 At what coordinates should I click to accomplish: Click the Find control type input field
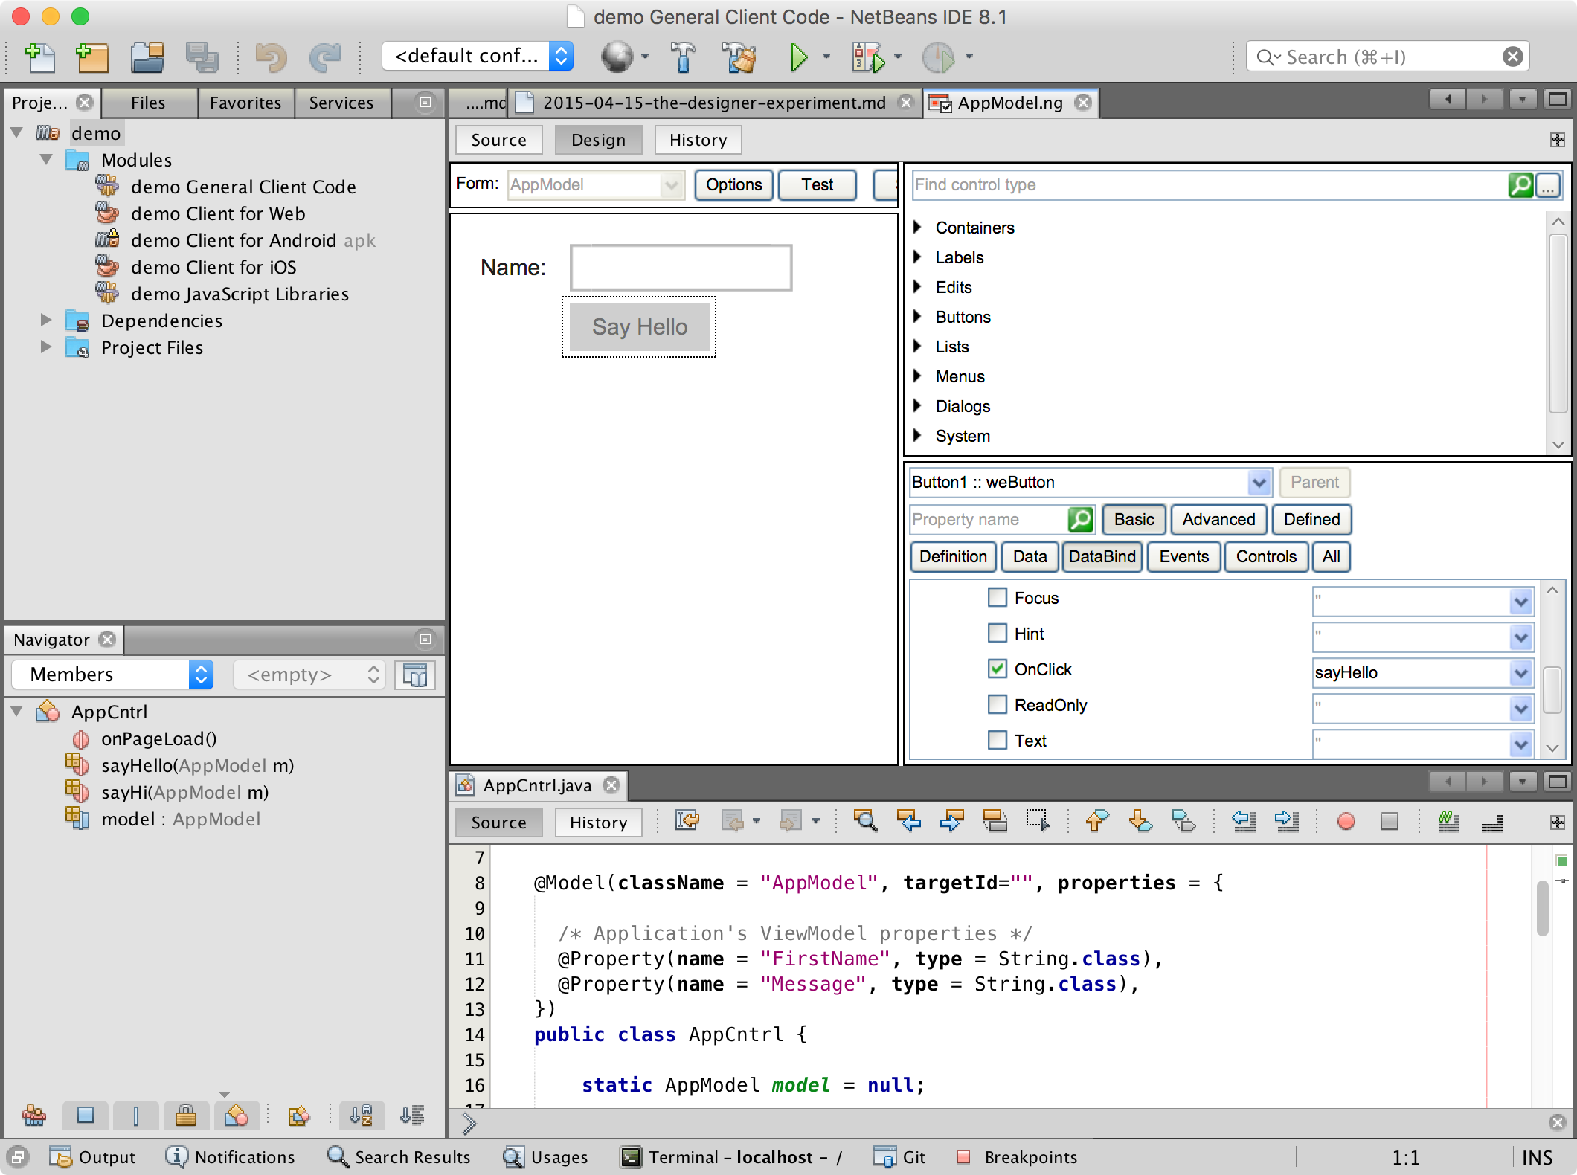(x=1205, y=184)
